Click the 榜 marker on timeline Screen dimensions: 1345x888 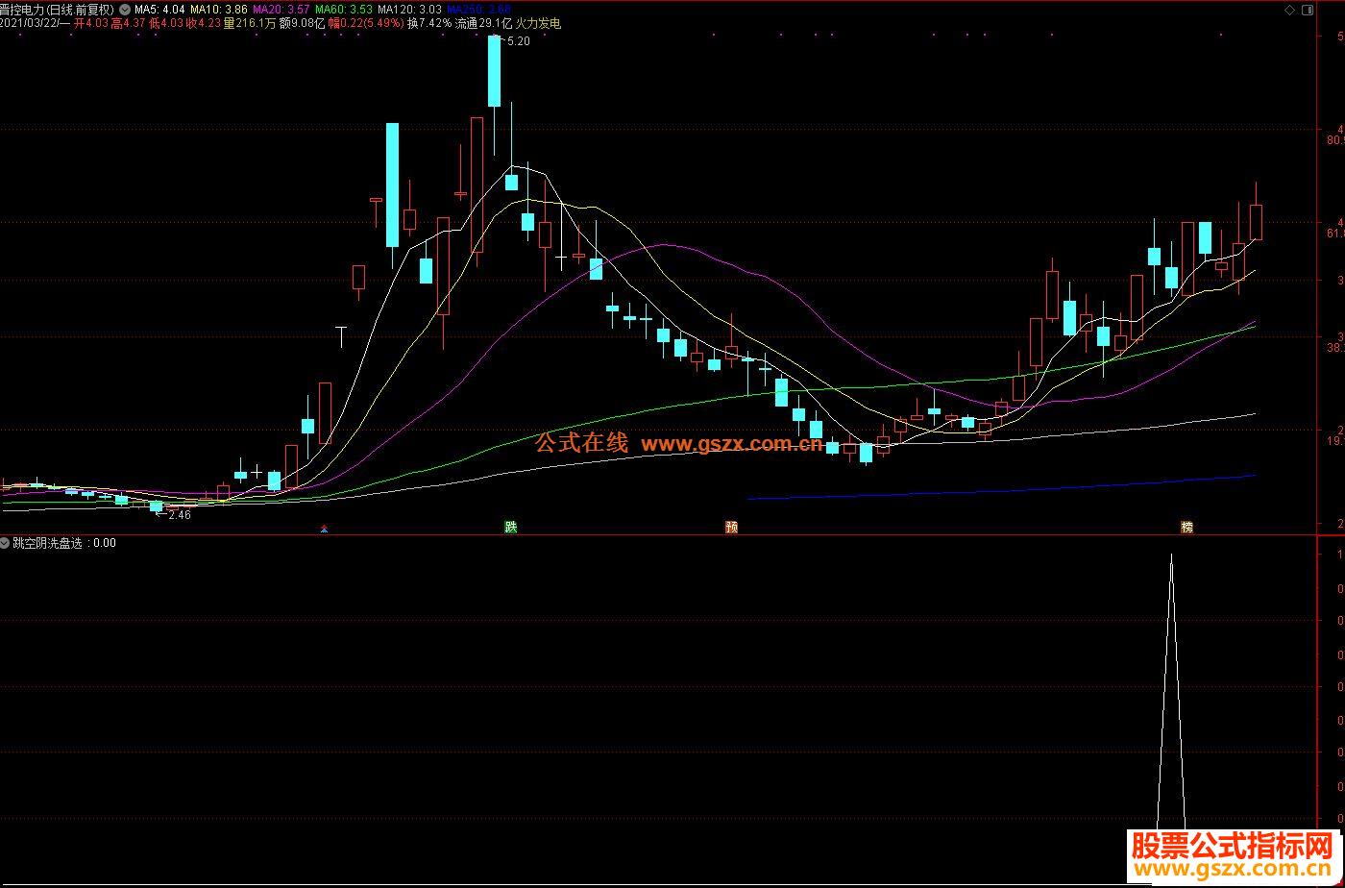[1186, 527]
